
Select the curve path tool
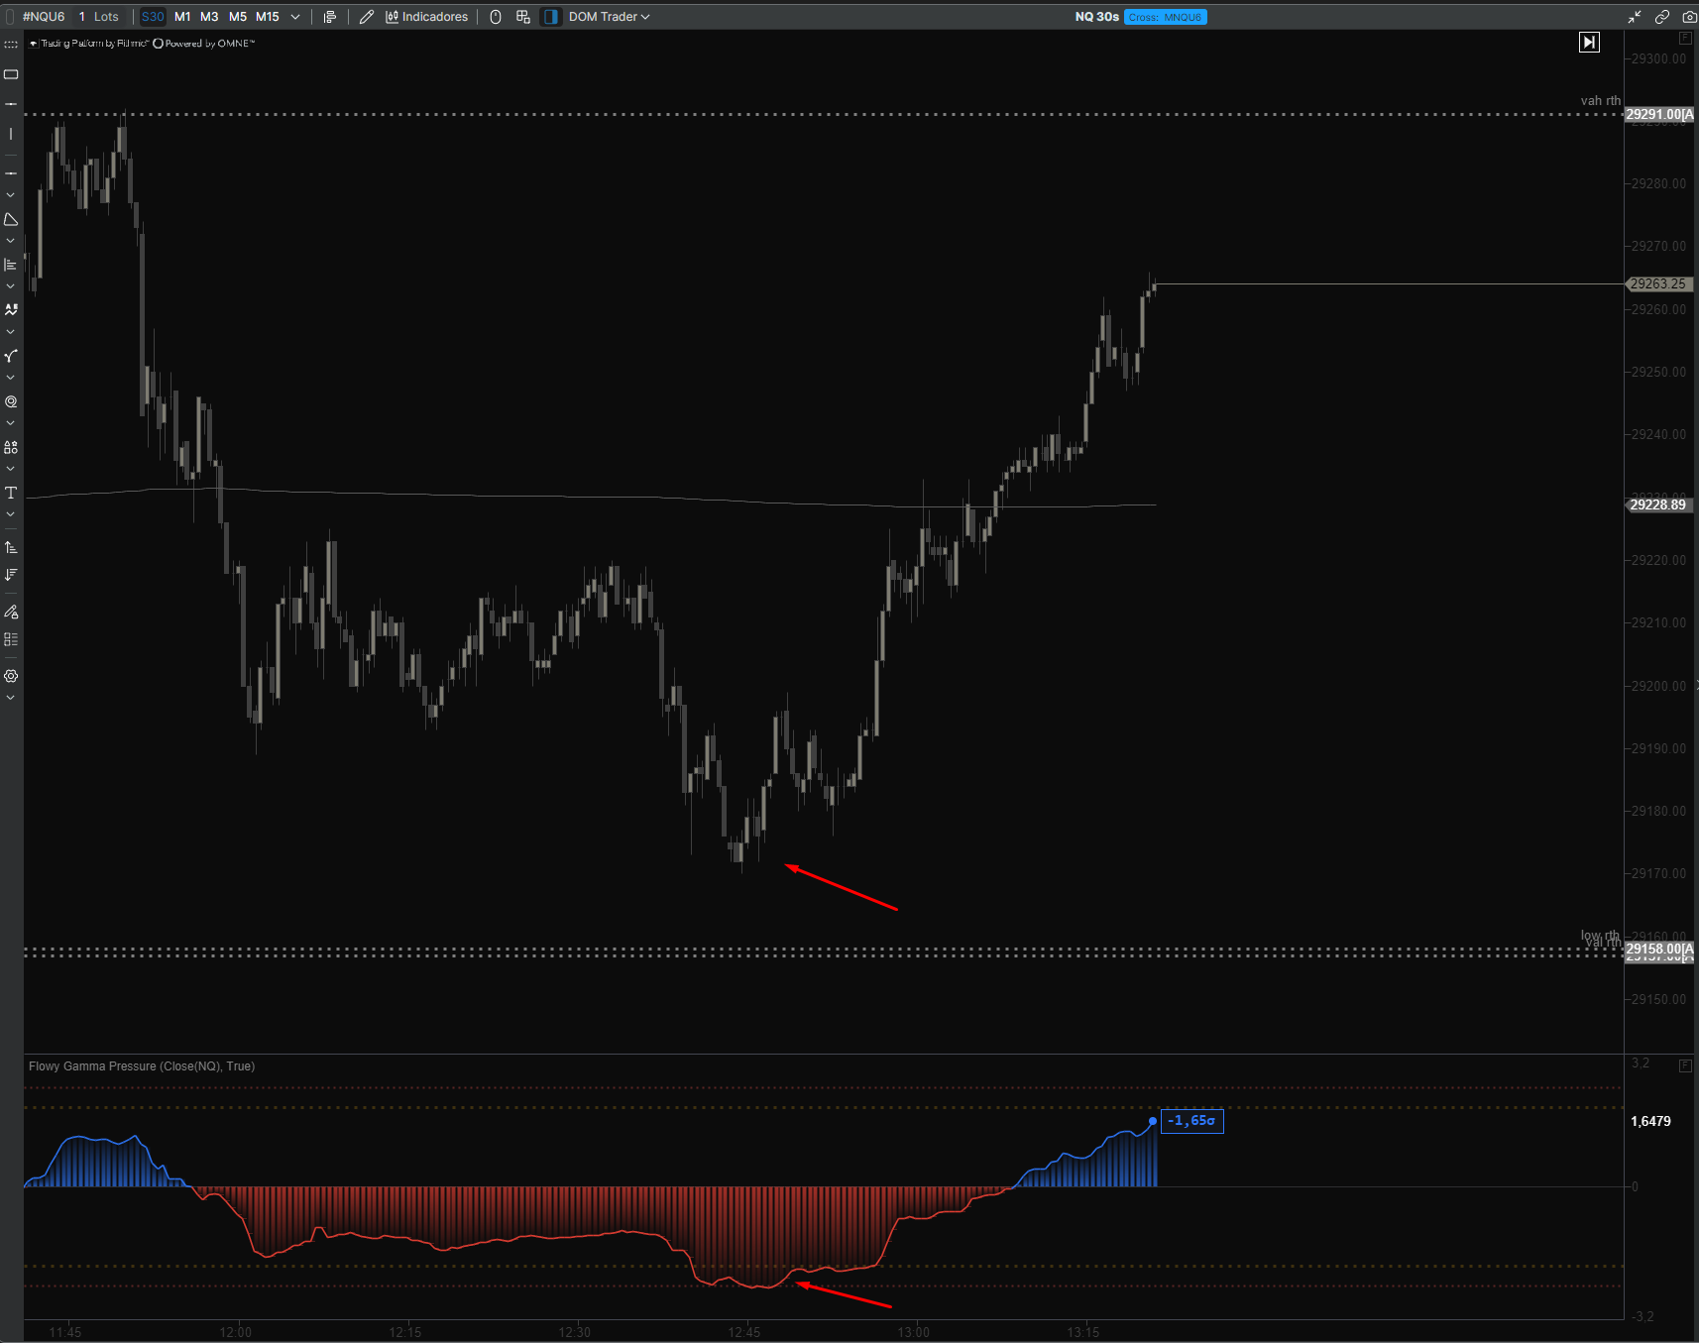click(11, 356)
